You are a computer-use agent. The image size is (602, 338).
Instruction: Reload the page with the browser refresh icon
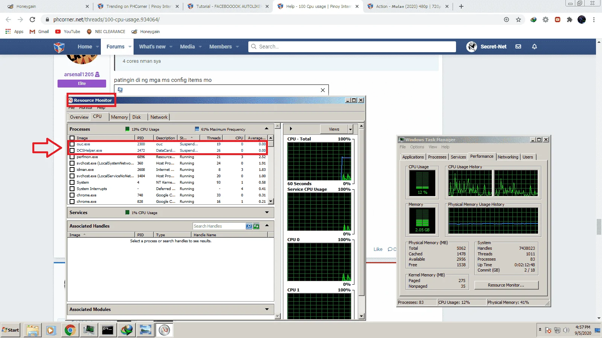click(32, 20)
